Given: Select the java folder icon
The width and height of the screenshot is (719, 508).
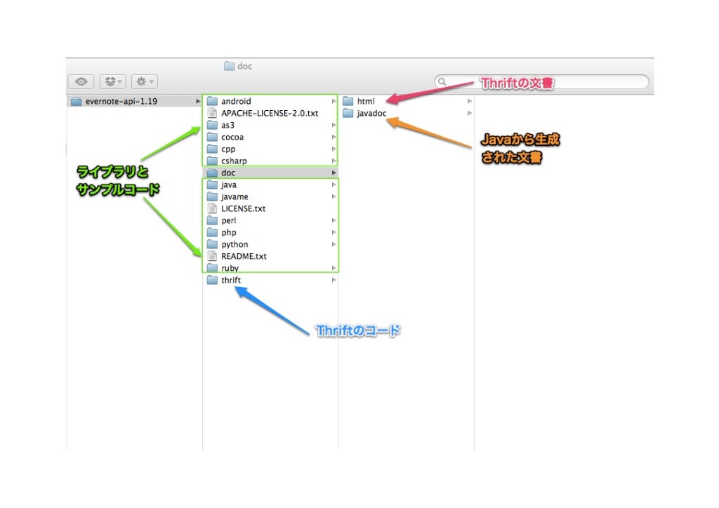Looking at the screenshot, I should click(x=212, y=185).
